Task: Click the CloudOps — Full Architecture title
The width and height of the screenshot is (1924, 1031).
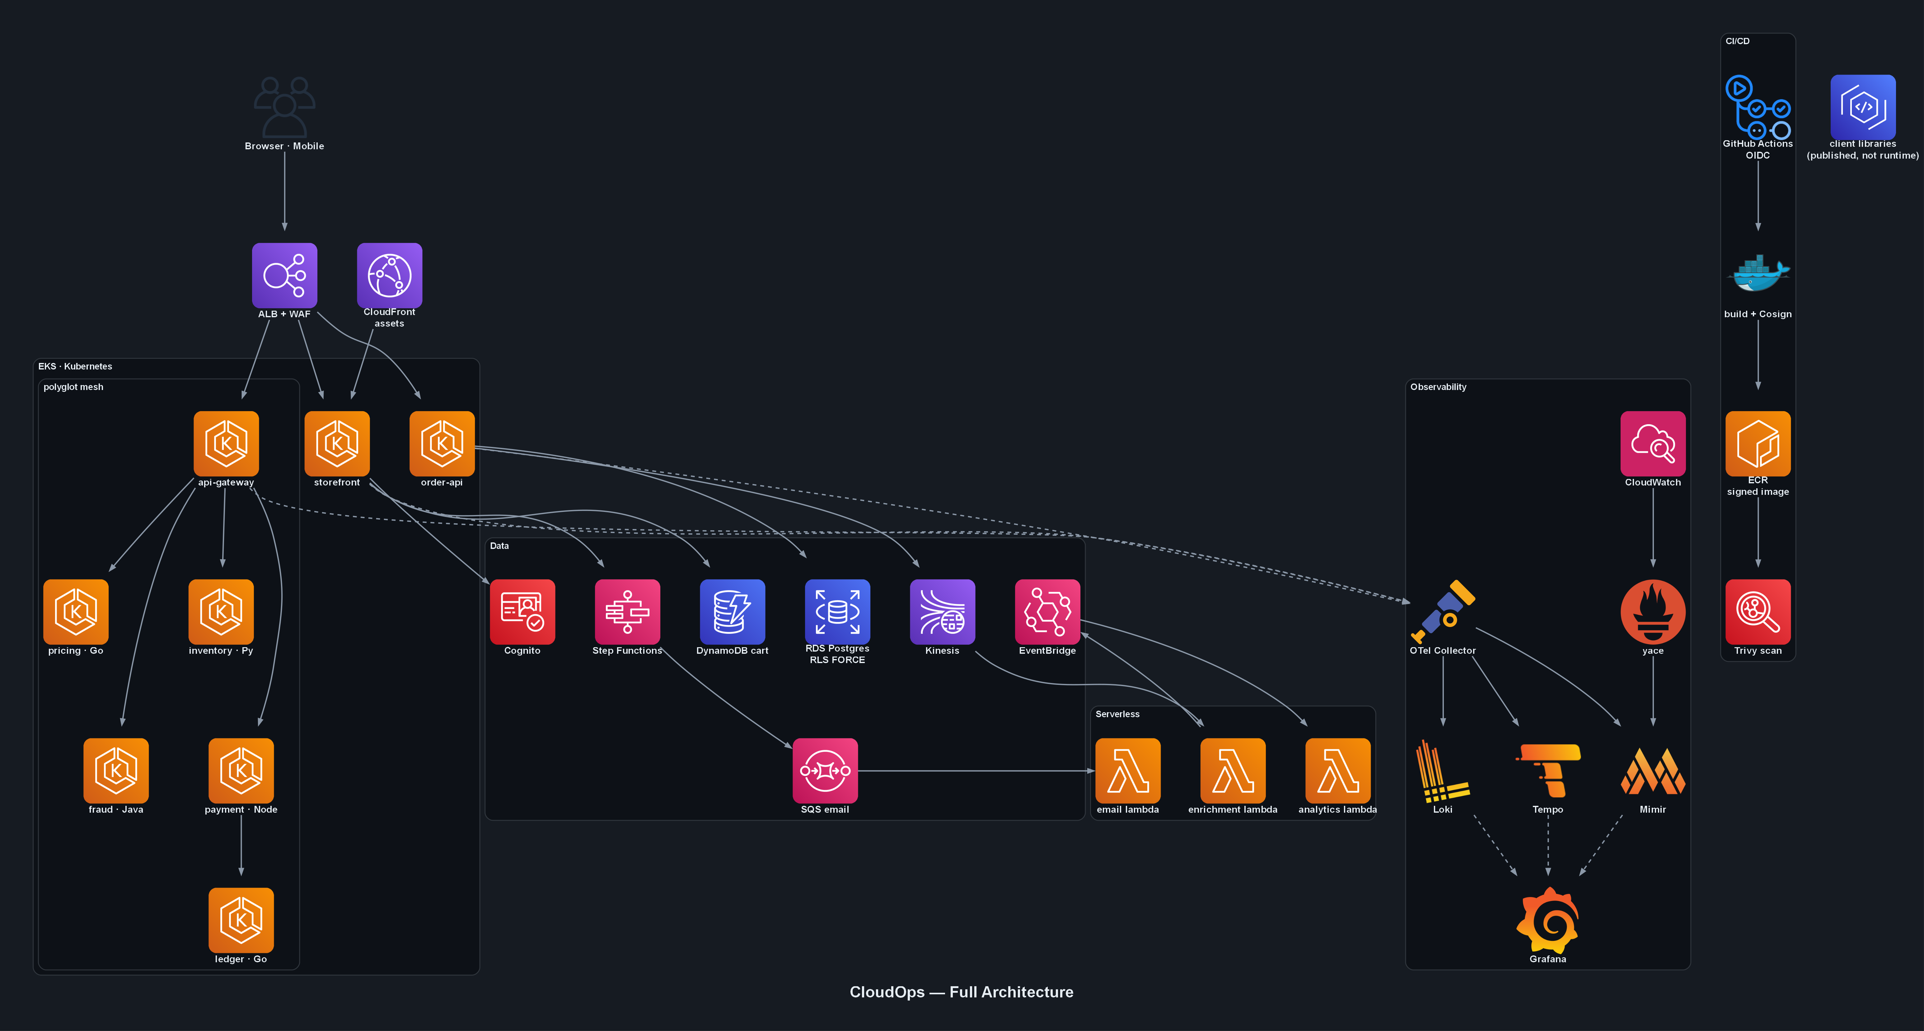Action: [x=961, y=992]
